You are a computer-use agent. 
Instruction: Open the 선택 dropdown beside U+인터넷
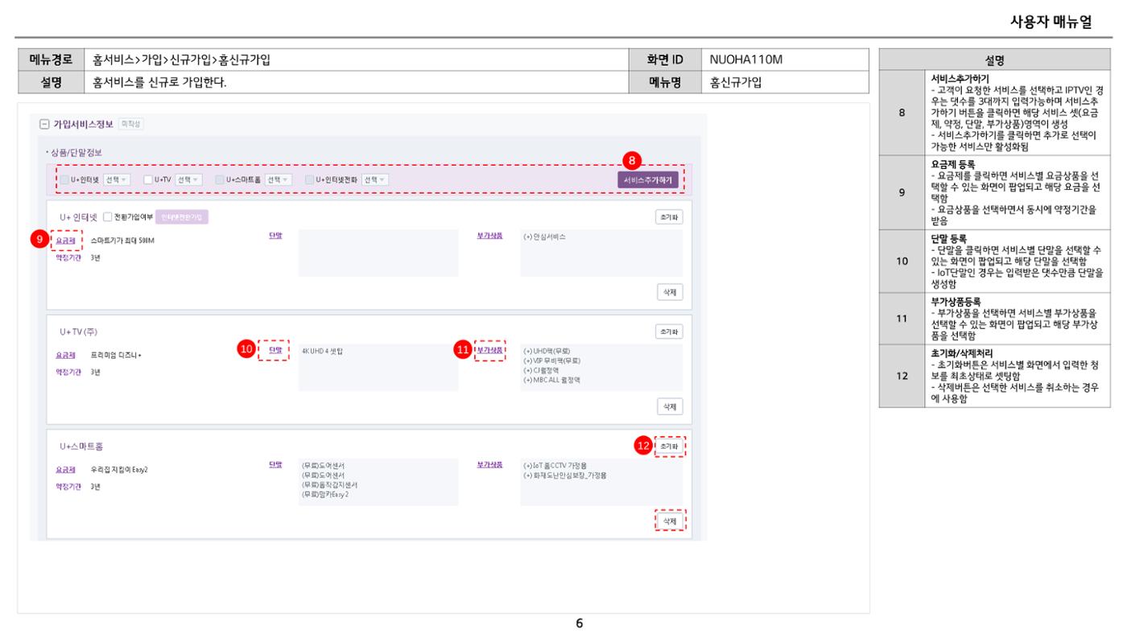[118, 179]
